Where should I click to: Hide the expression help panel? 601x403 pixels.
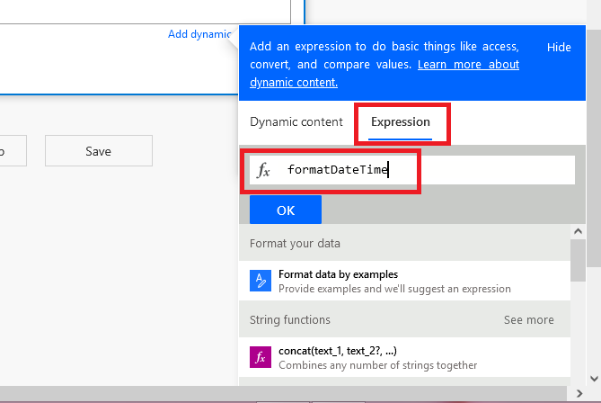(x=559, y=48)
